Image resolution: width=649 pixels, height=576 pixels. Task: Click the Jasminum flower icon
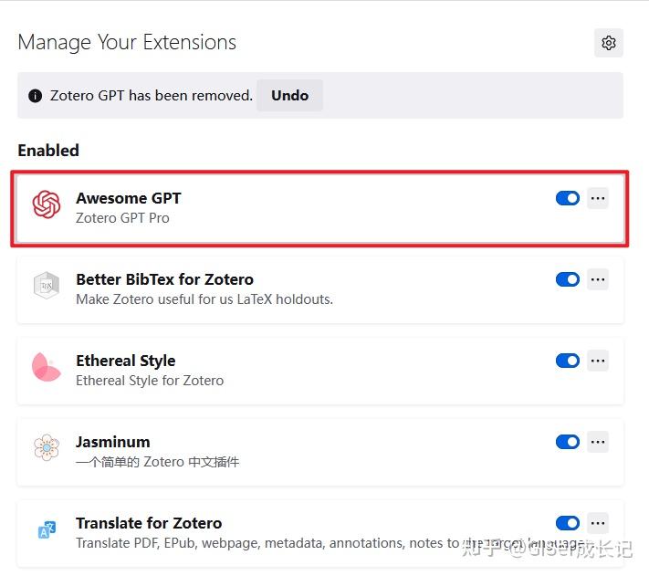click(46, 448)
